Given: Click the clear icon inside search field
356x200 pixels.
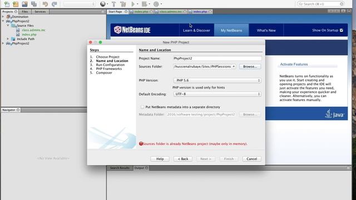Looking at the screenshot, I should (342, 4).
